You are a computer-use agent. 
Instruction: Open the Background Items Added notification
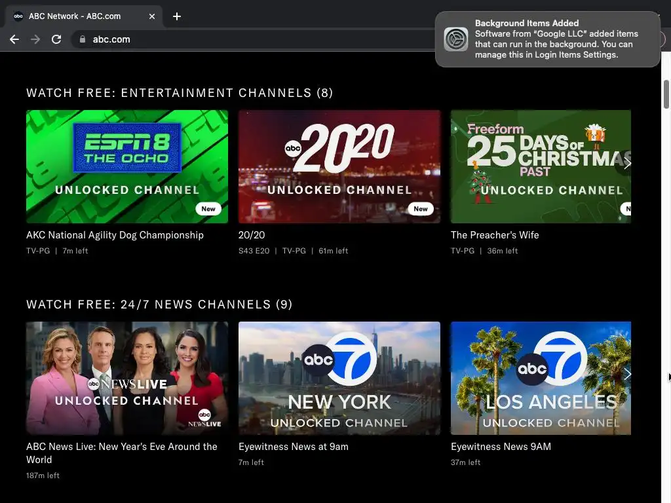[x=547, y=39]
